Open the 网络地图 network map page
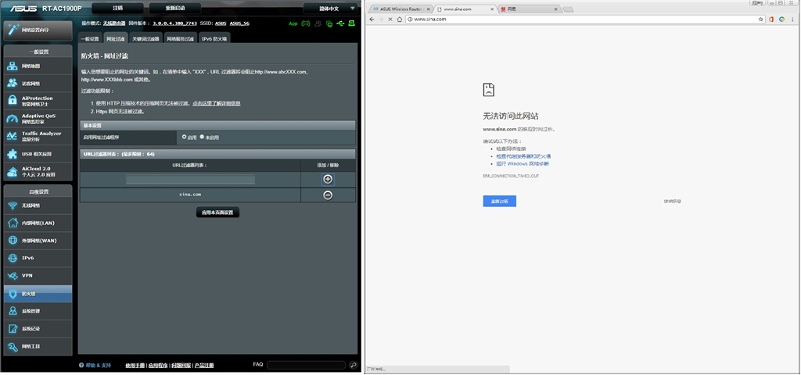Screen dimensions: 801x375 pos(38,66)
